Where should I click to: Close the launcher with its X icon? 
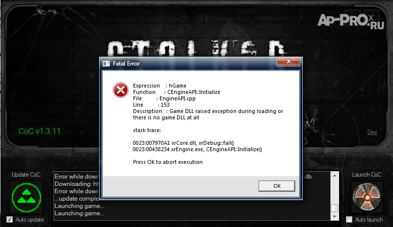[371, 18]
